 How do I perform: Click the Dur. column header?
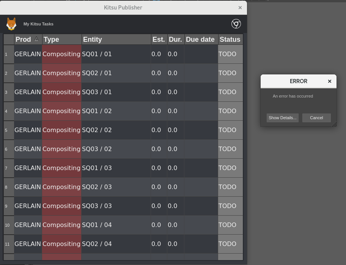click(x=175, y=39)
